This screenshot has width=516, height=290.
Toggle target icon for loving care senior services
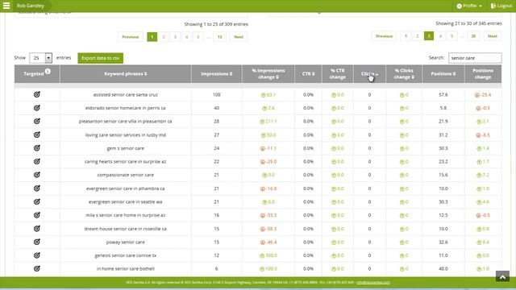click(37, 135)
